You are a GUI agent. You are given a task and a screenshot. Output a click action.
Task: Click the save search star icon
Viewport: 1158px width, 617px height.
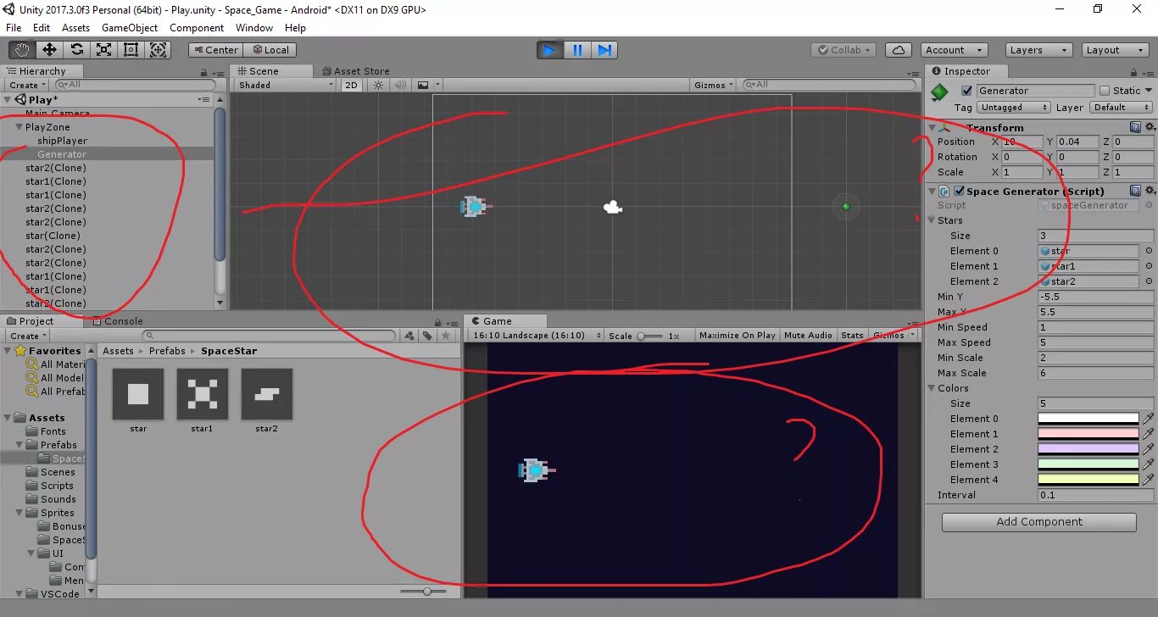[445, 336]
